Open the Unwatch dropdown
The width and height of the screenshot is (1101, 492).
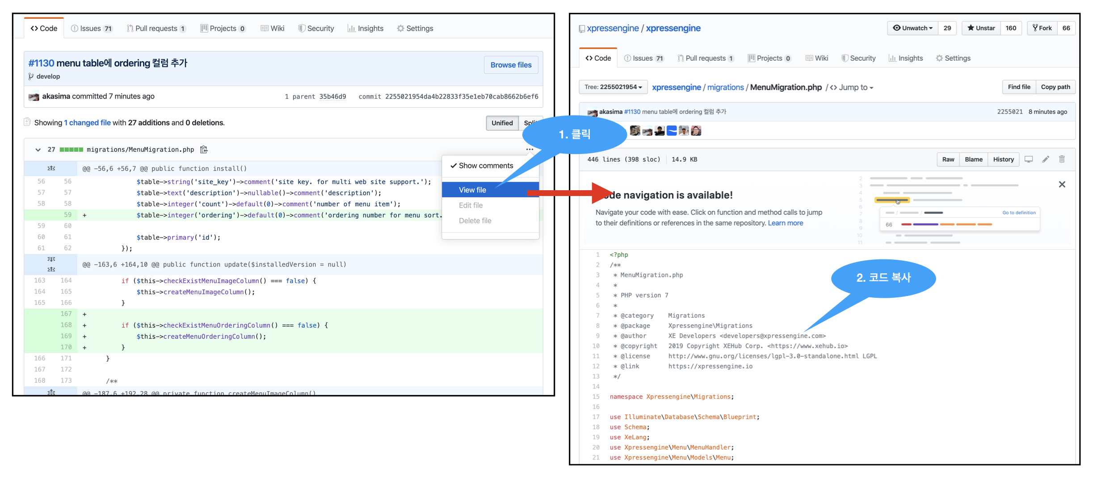912,28
